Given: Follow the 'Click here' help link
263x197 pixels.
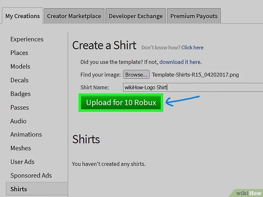Looking at the screenshot, I should 193,47.
